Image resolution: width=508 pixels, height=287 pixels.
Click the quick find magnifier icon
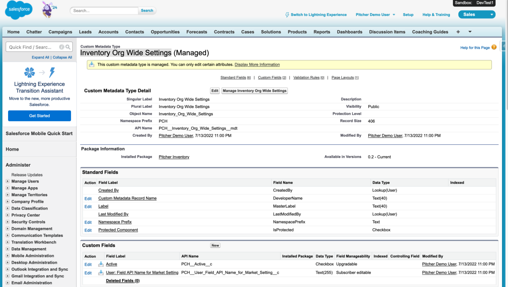click(x=68, y=47)
